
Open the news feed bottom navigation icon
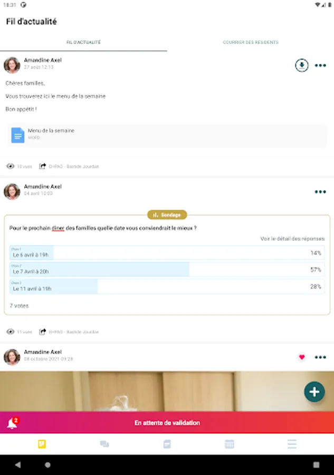[42, 444]
